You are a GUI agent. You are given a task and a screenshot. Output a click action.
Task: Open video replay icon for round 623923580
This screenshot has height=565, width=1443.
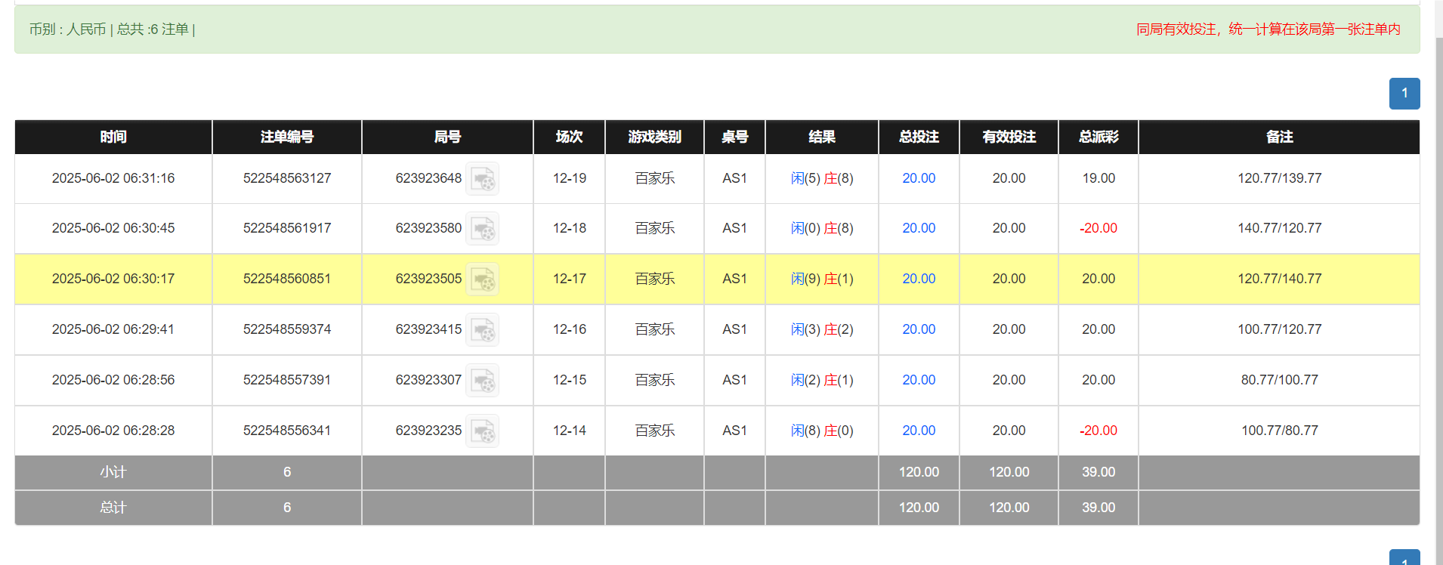[x=482, y=229]
